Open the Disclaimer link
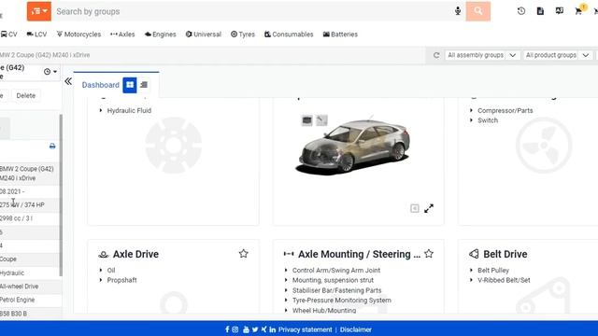Screen dimensions: 598x336 [x=356, y=329]
